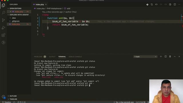Viewport: 183px width, 103px height.
Task: Click index.php in the breadcrumb
Action: click(41, 9)
